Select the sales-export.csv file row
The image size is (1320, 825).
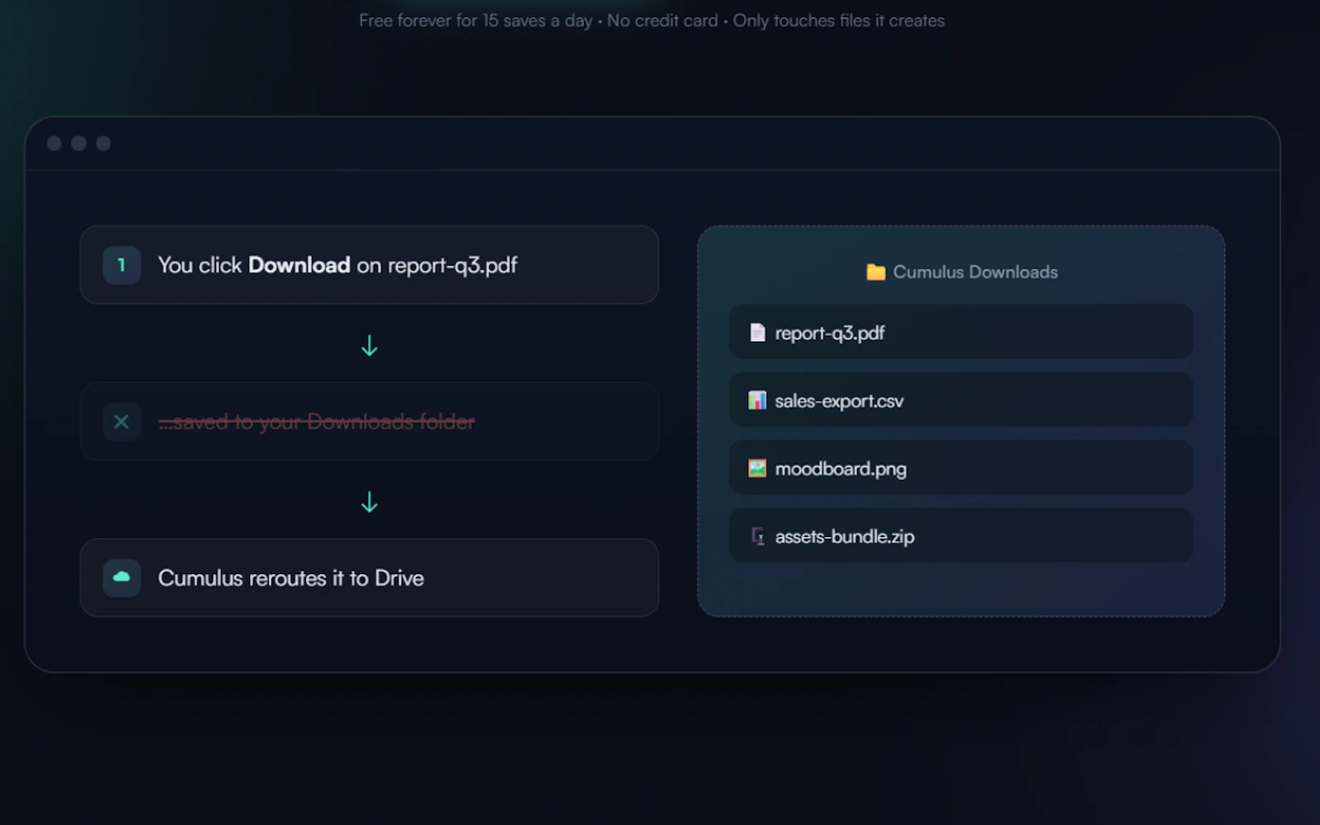pyautogui.click(x=961, y=400)
